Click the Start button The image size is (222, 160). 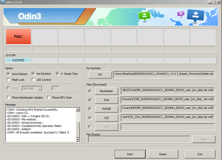click(x=130, y=154)
